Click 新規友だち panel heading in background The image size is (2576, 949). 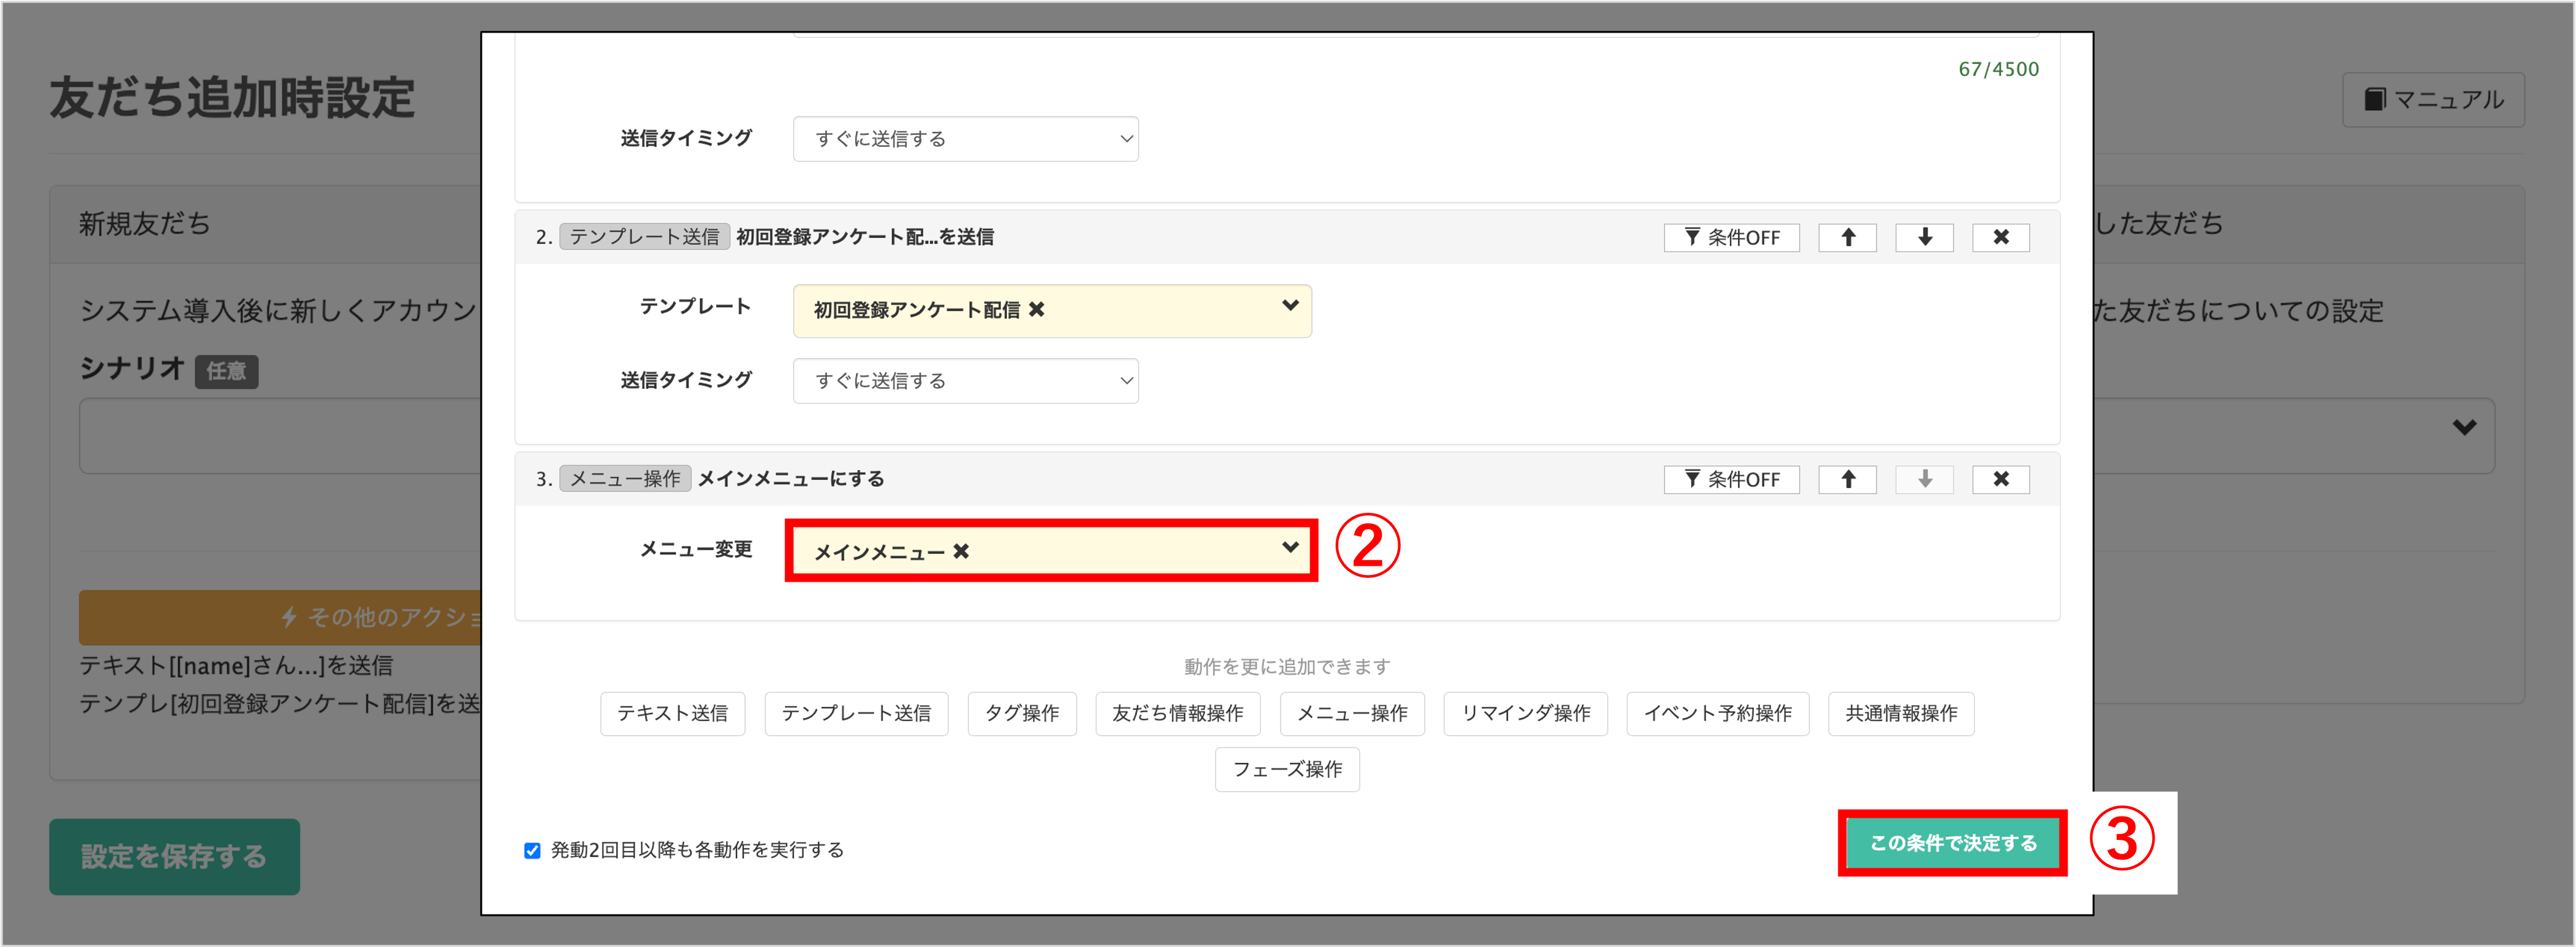pos(145,224)
